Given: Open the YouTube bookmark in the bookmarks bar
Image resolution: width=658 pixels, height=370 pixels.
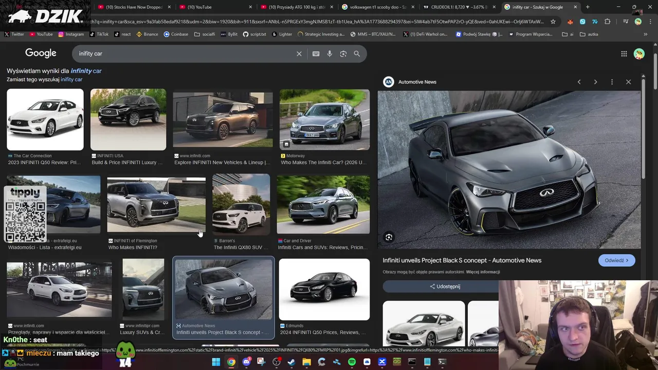Looking at the screenshot, I should [x=41, y=34].
